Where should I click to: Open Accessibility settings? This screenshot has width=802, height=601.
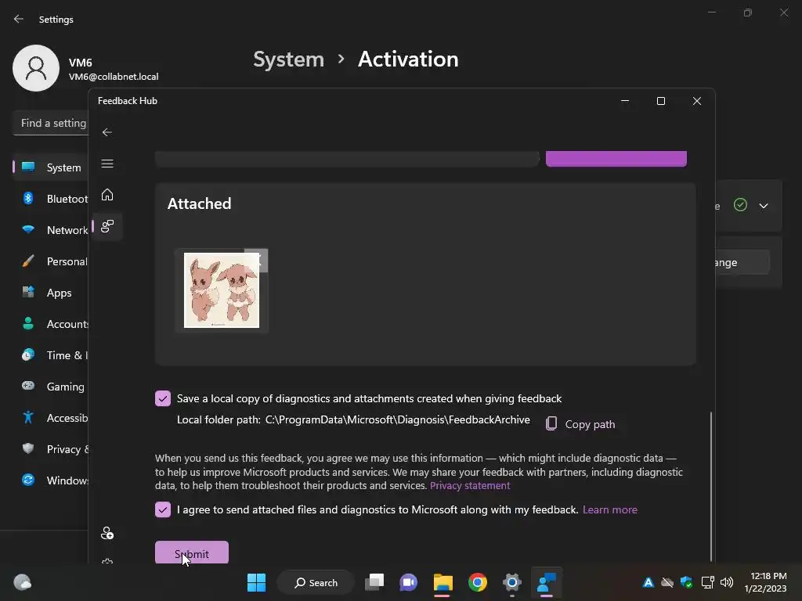51,418
